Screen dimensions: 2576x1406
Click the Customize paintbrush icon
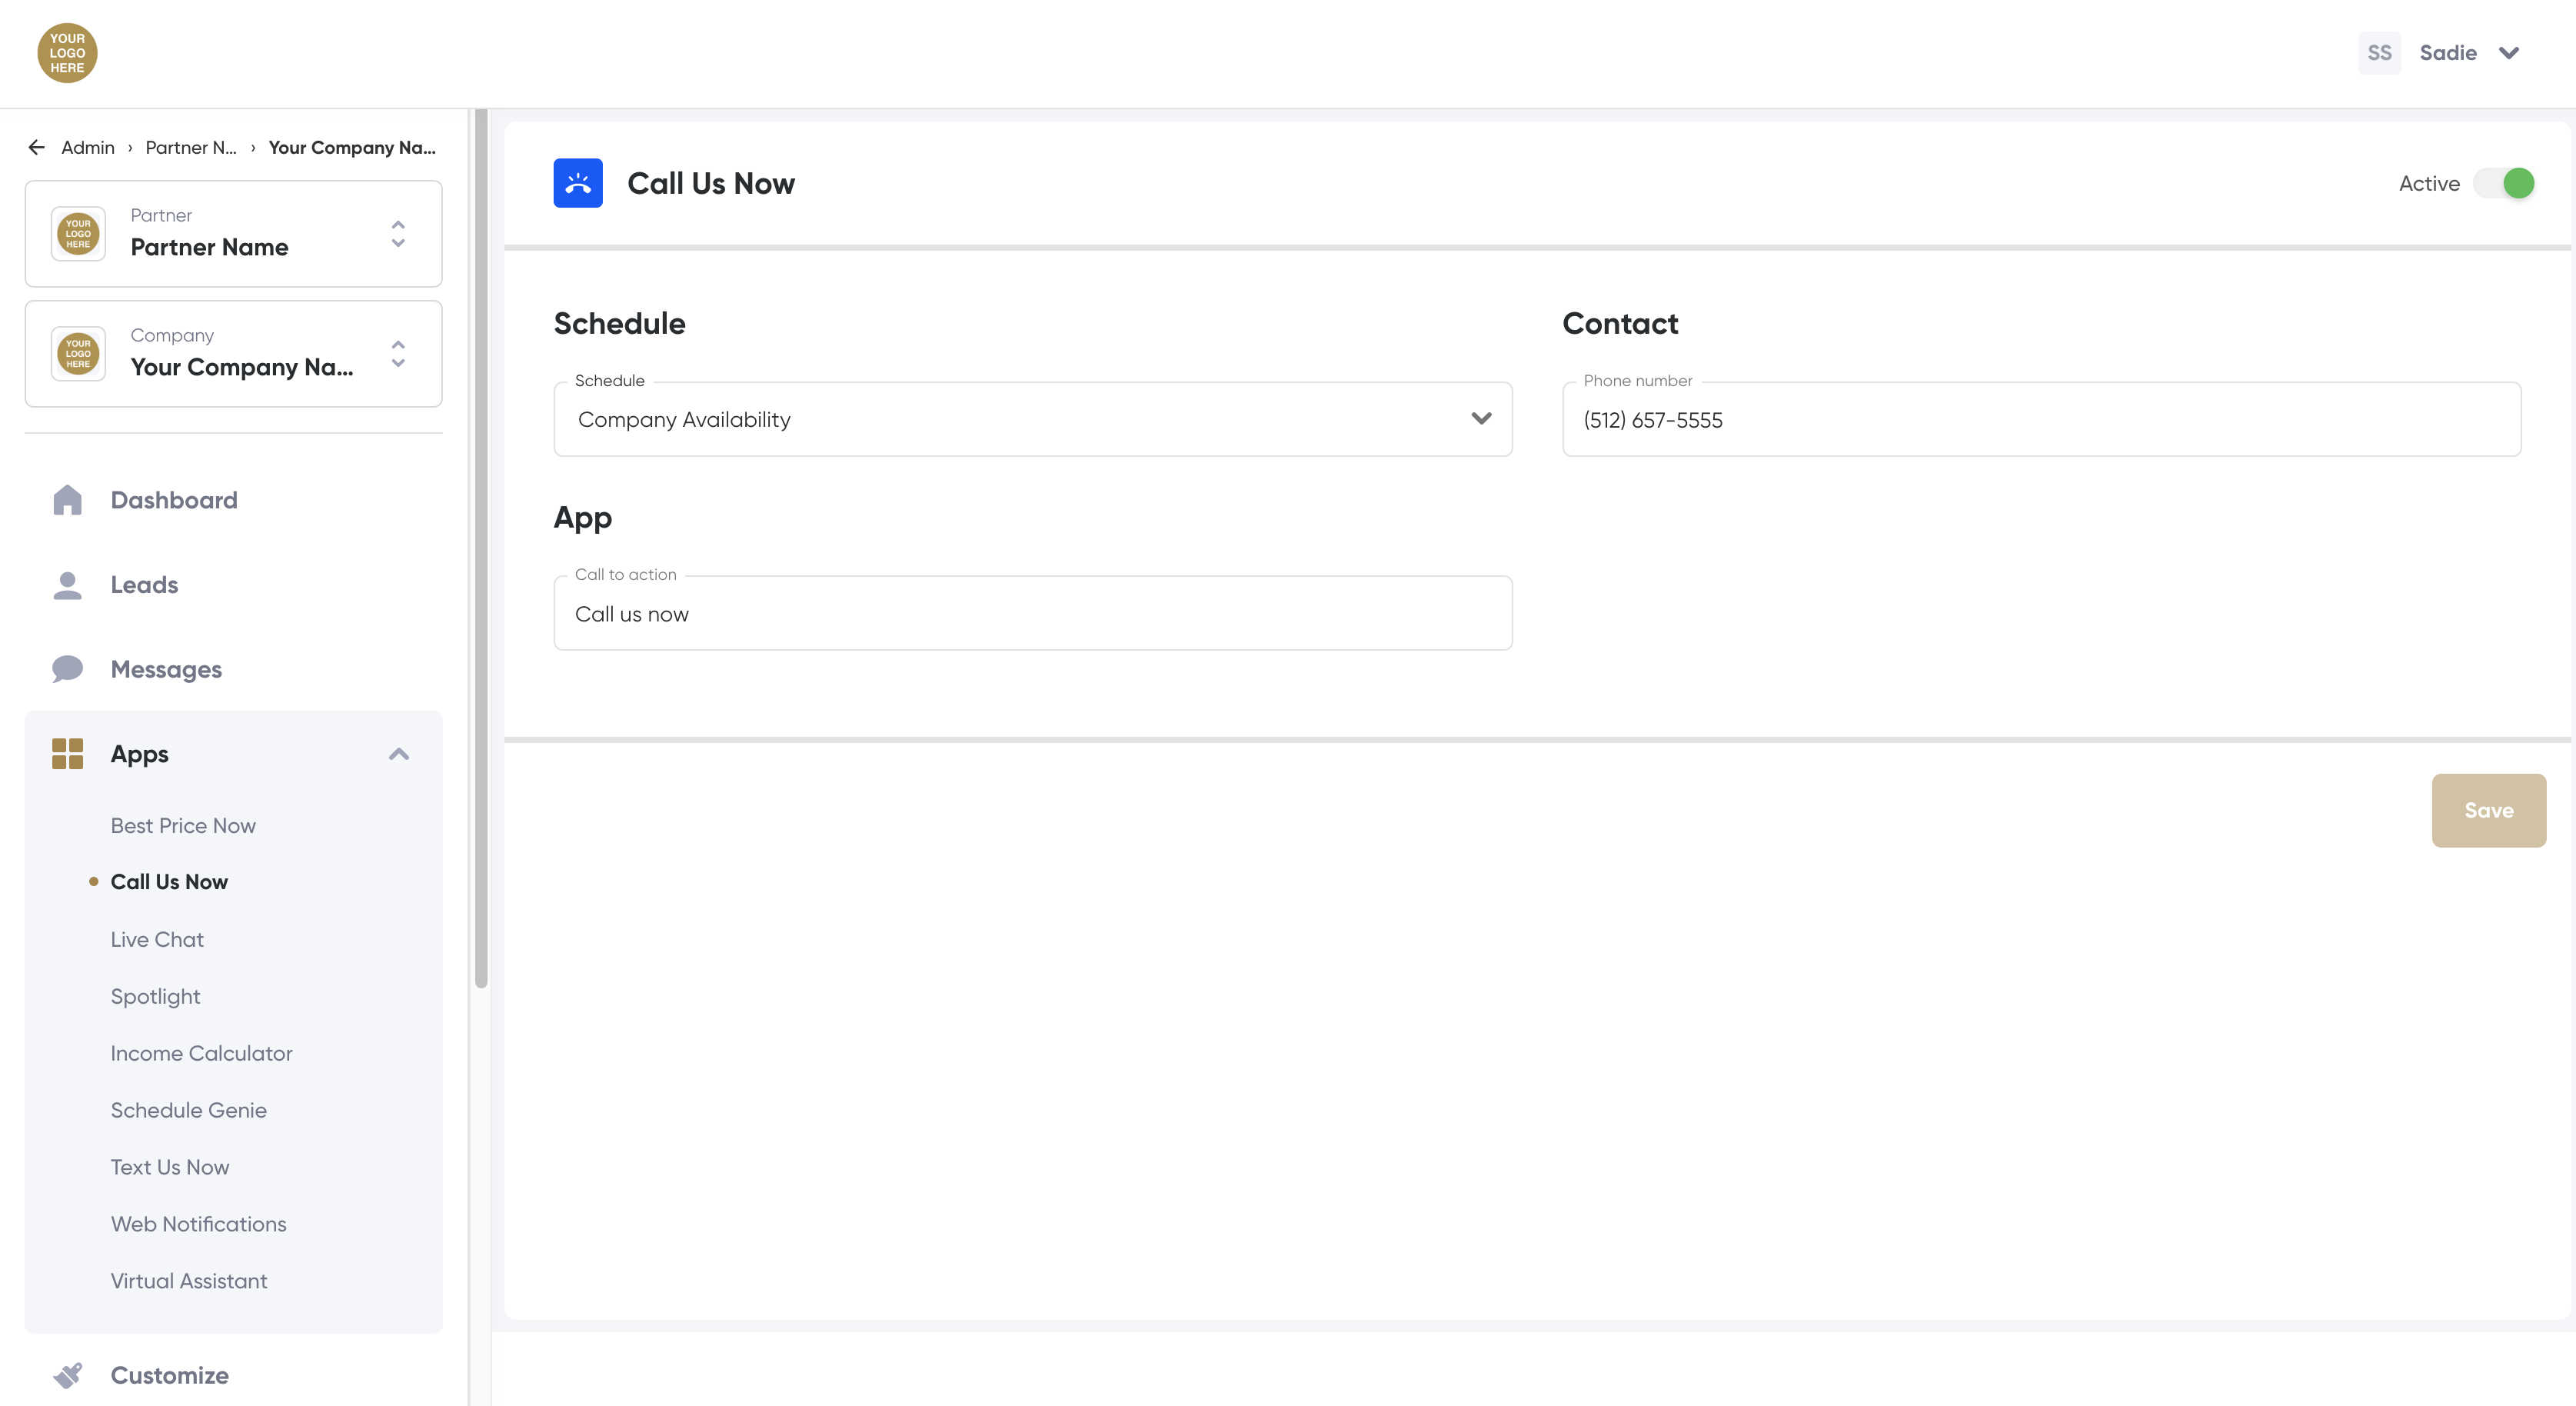click(67, 1375)
